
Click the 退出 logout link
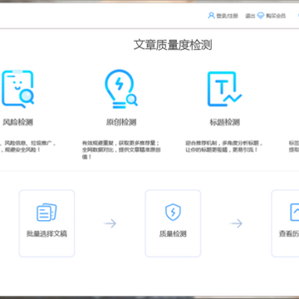pos(250,16)
